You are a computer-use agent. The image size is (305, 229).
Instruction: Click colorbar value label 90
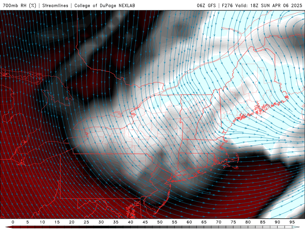[278, 222]
